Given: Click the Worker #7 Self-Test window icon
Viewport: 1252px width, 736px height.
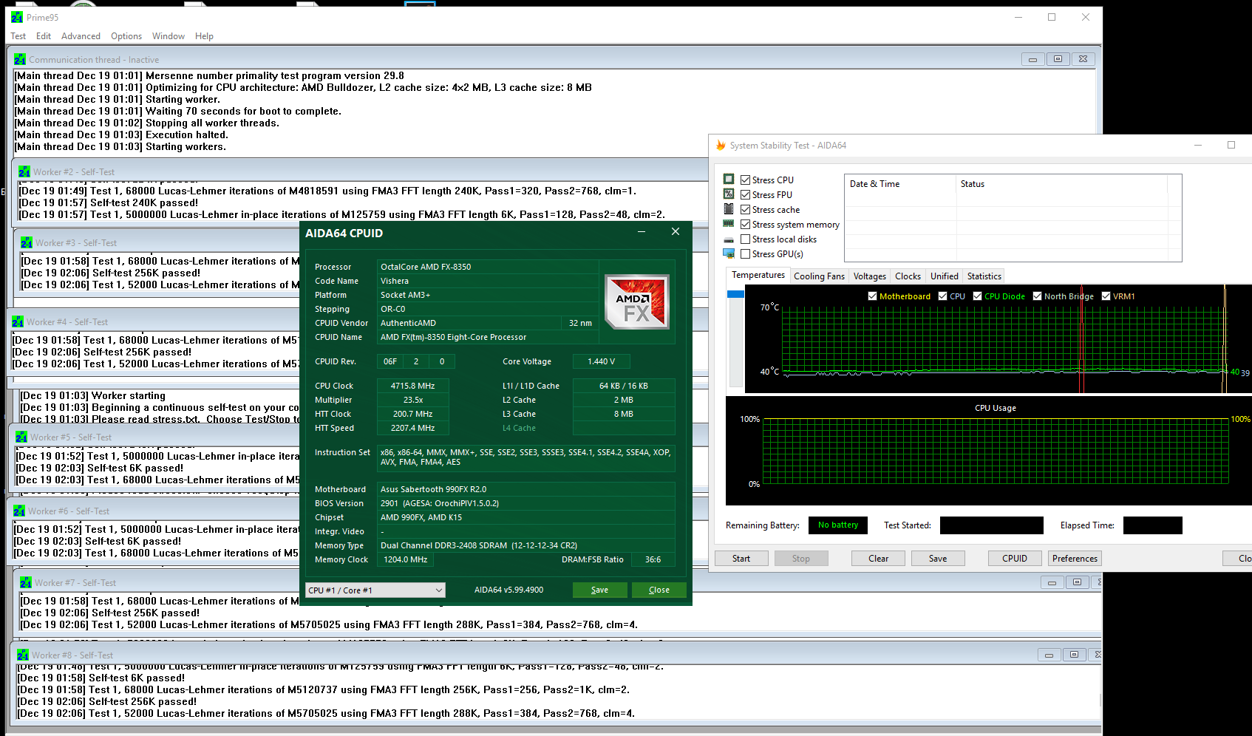Looking at the screenshot, I should [x=26, y=582].
